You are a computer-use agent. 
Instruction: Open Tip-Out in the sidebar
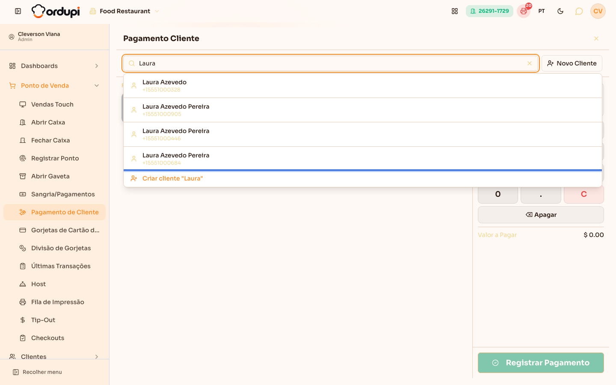click(55, 320)
